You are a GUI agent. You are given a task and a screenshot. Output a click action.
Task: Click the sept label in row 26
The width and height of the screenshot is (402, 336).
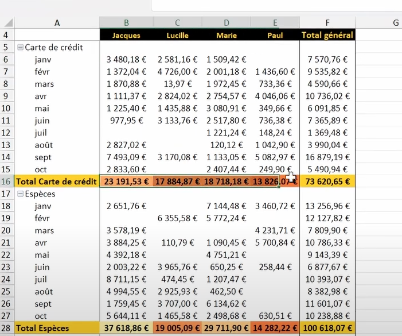pyautogui.click(x=43, y=304)
